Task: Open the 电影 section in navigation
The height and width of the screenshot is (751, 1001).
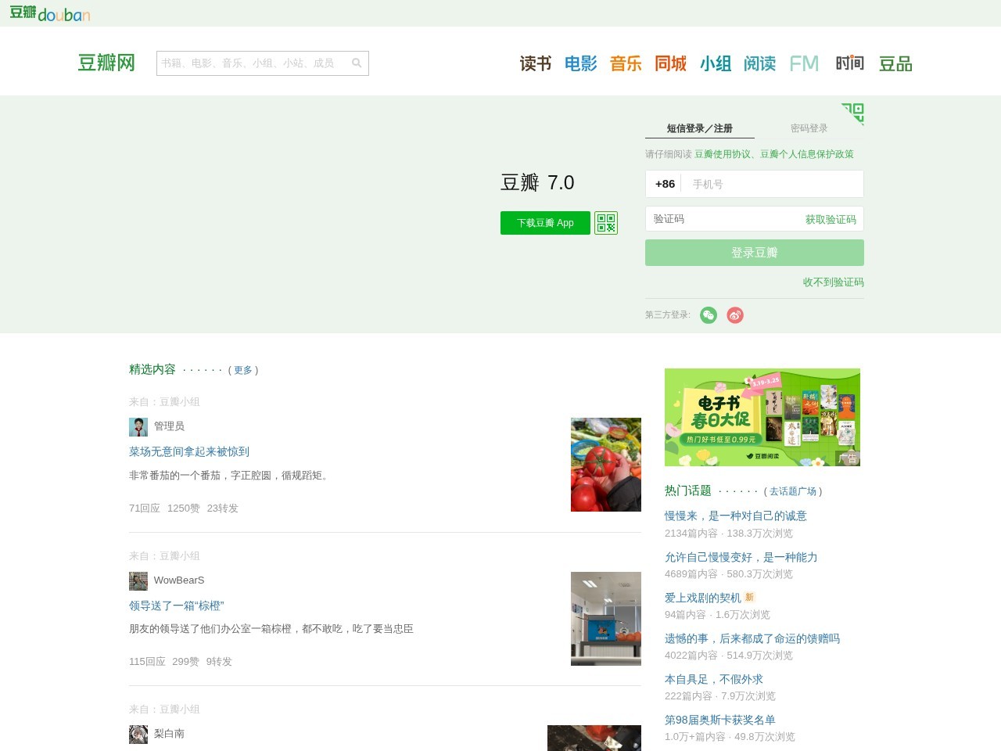Action: (580, 63)
